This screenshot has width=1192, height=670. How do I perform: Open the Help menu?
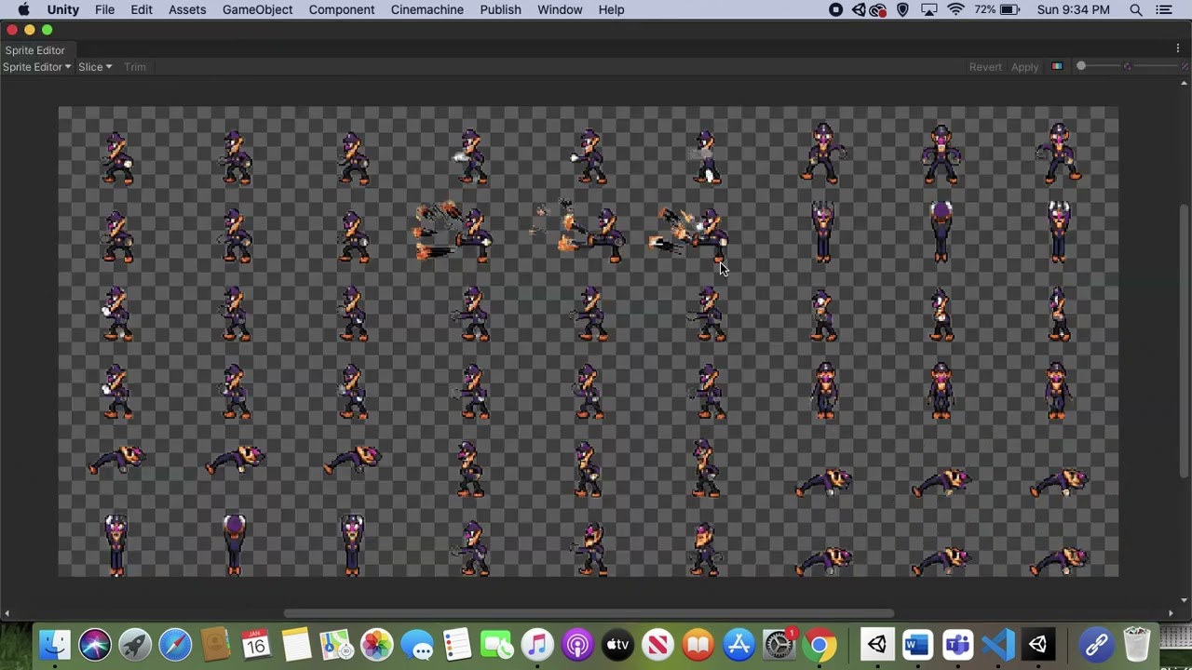(x=611, y=9)
